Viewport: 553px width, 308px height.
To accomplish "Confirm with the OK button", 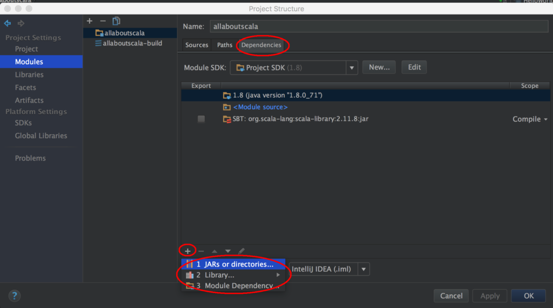I will click(x=528, y=296).
